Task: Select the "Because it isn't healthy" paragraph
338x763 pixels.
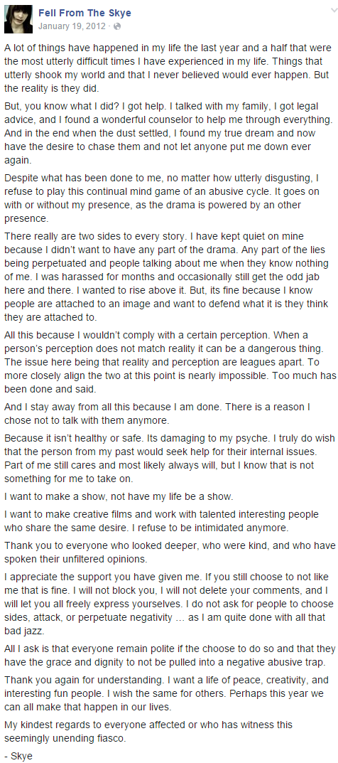Action: click(x=168, y=458)
